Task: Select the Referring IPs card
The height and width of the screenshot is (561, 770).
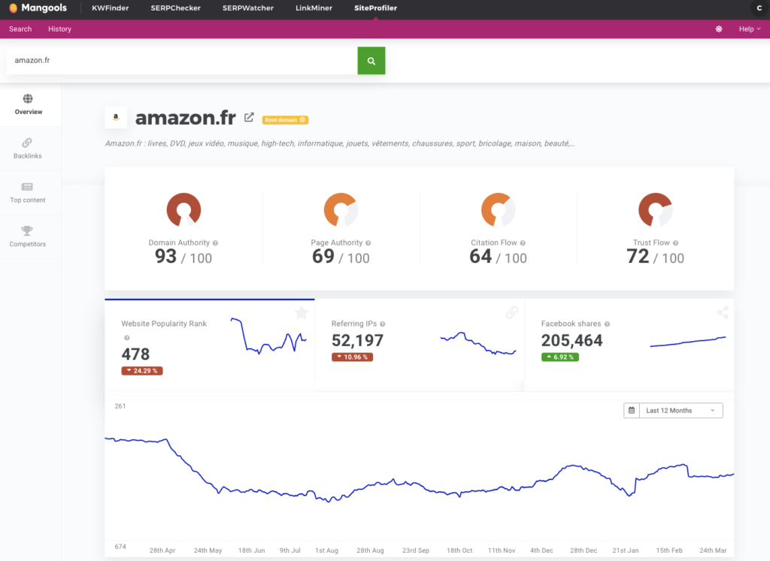Action: (420, 345)
